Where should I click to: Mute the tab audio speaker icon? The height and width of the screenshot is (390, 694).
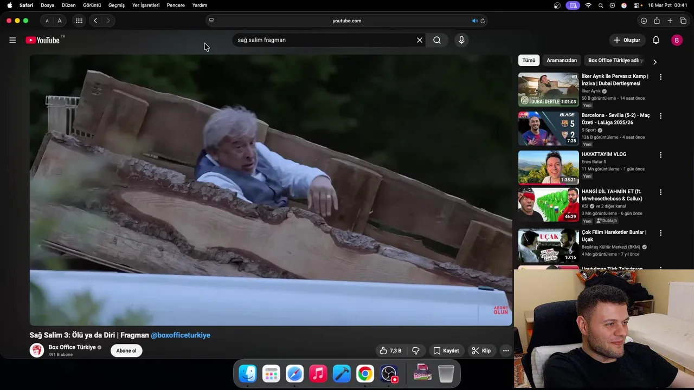[x=474, y=21]
